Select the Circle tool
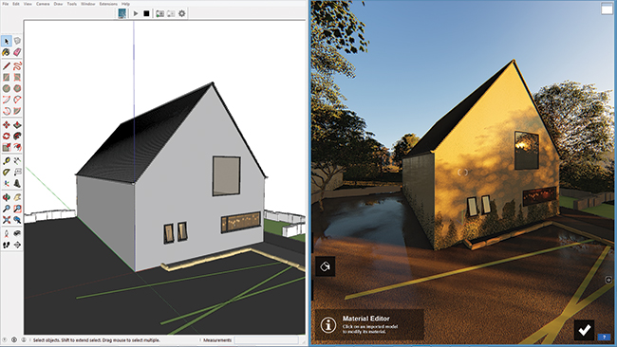 point(7,88)
